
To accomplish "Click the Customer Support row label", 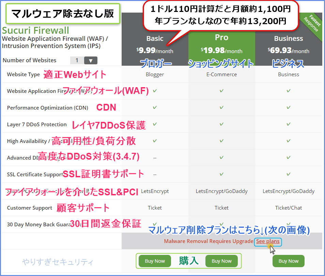I will [30, 208].
